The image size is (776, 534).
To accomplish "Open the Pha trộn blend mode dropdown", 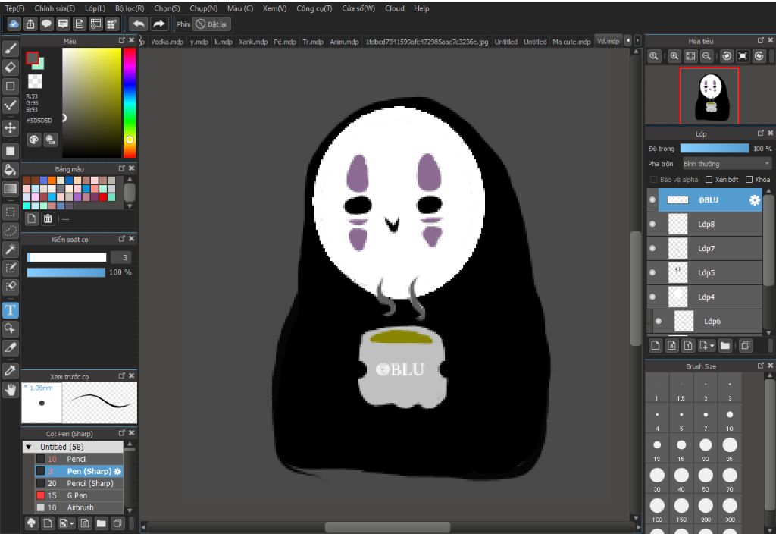I will [x=727, y=164].
